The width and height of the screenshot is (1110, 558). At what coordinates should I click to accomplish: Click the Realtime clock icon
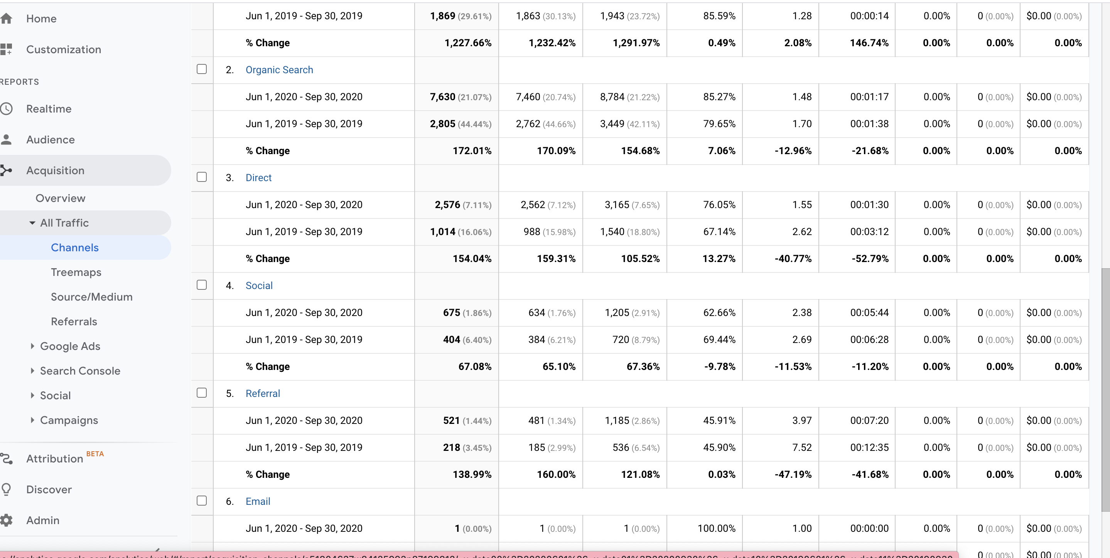[6, 109]
